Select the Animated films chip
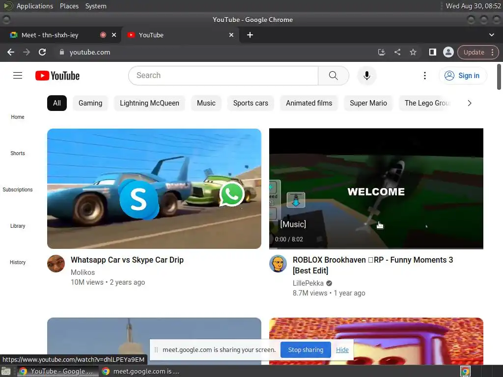 [x=309, y=103]
